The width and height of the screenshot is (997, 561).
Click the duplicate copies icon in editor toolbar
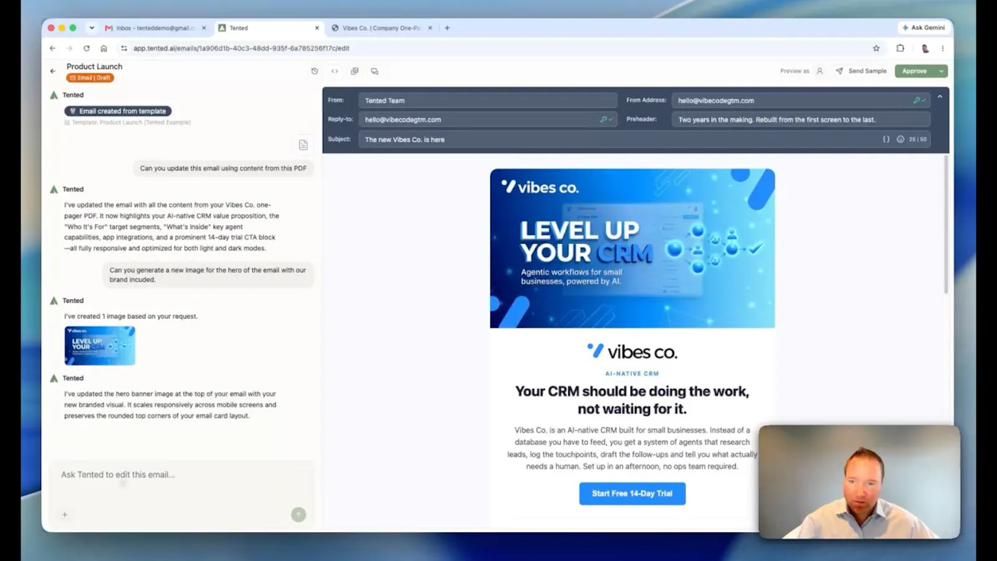[355, 71]
